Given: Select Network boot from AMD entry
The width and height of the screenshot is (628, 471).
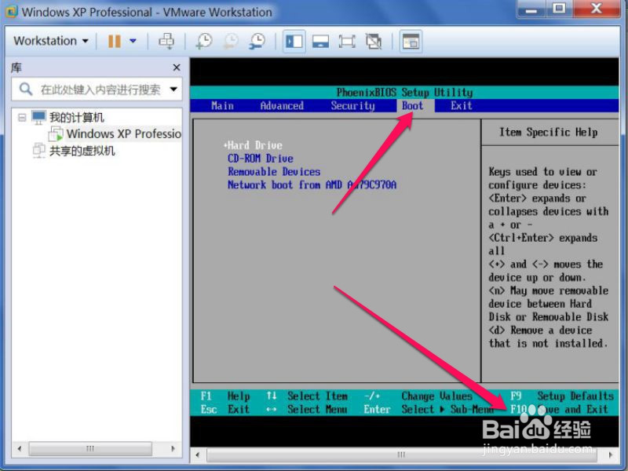Looking at the screenshot, I should click(x=312, y=185).
